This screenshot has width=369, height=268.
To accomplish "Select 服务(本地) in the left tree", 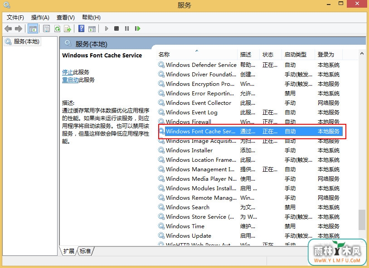I will coord(23,42).
